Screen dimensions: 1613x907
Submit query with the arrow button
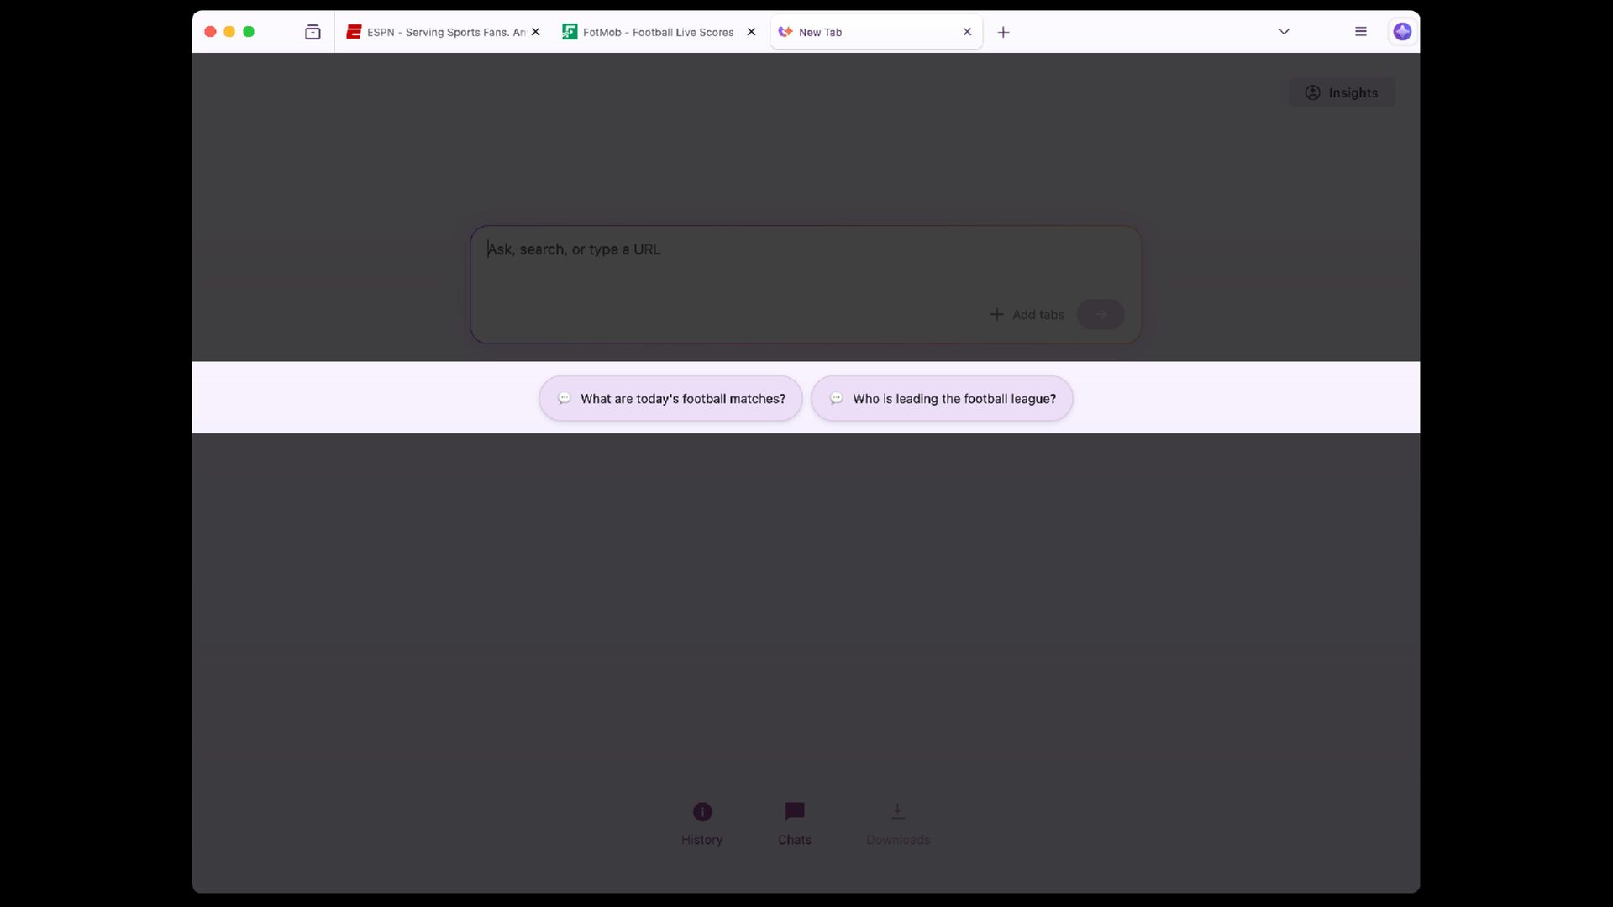click(x=1101, y=314)
